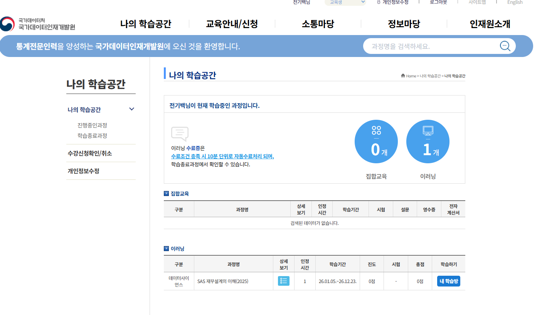Collapse the 나의 학습공간 sidebar section chevron

tap(131, 109)
